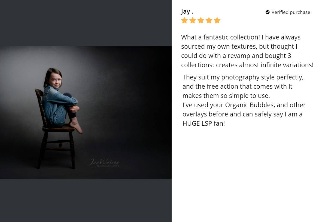
Task: Click the first rating star
Action: tap(184, 20)
